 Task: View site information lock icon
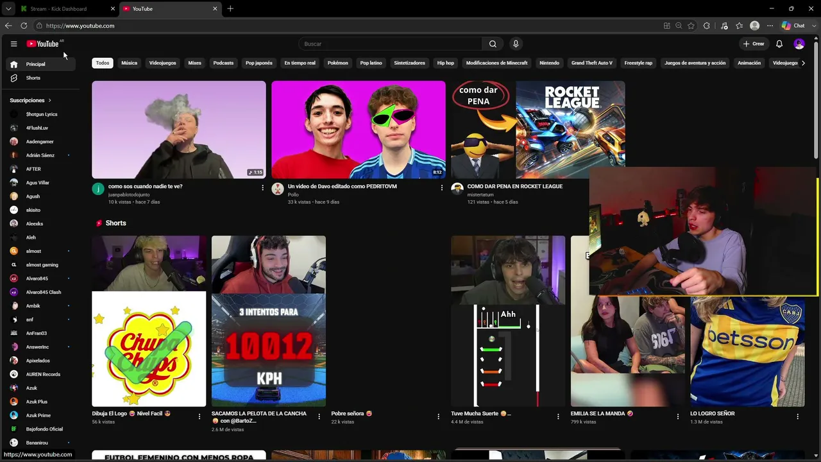click(x=39, y=26)
